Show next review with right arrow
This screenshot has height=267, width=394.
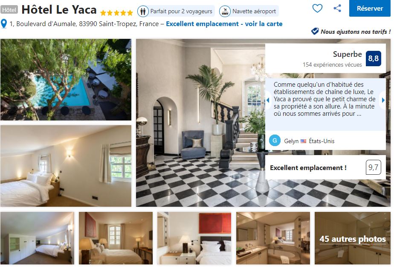tap(383, 100)
